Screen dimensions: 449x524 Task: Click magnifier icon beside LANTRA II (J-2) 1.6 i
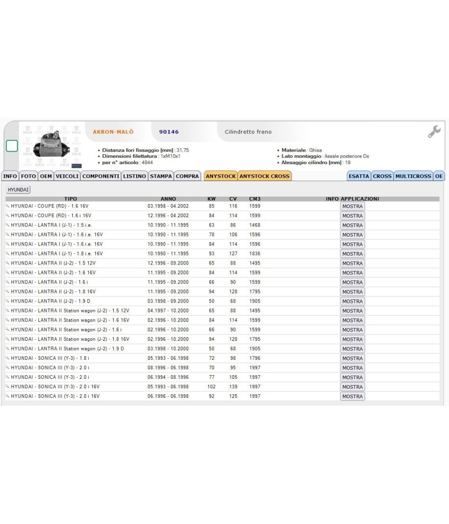[7, 282]
